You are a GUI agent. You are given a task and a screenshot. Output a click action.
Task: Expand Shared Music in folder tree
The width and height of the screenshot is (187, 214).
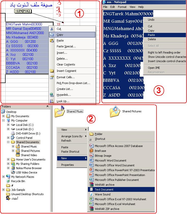click(x=13, y=146)
